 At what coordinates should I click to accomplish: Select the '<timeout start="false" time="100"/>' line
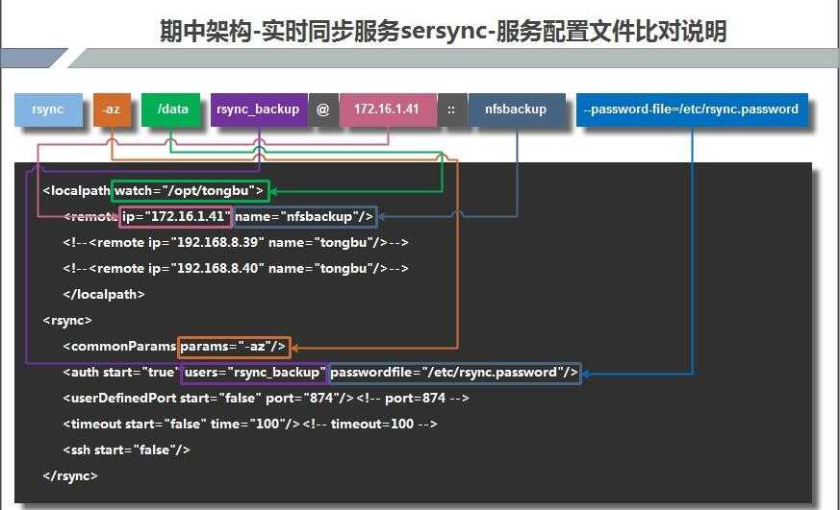pos(249,425)
